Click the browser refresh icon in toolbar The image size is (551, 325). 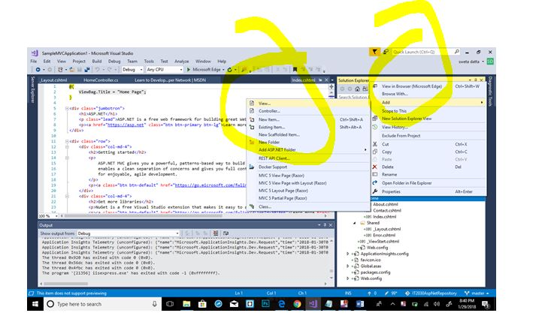point(230,70)
